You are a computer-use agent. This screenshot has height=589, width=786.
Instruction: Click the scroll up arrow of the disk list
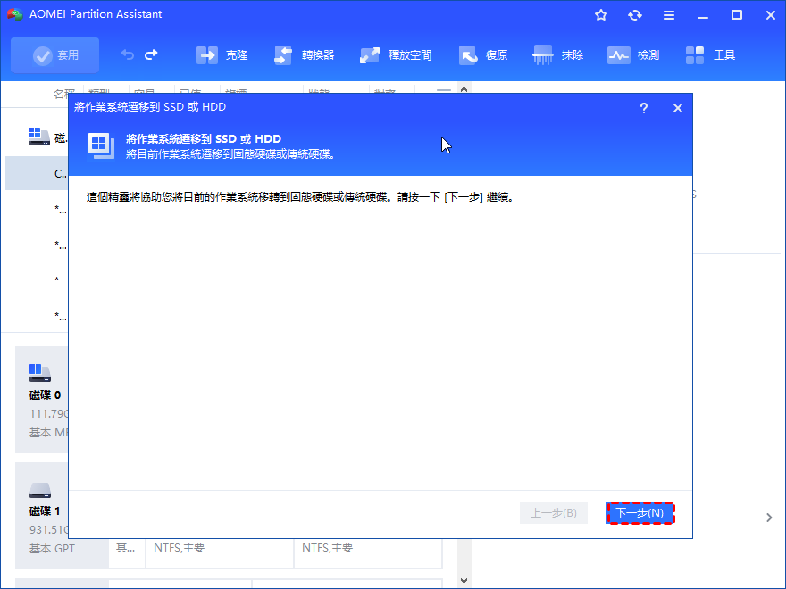(x=464, y=89)
